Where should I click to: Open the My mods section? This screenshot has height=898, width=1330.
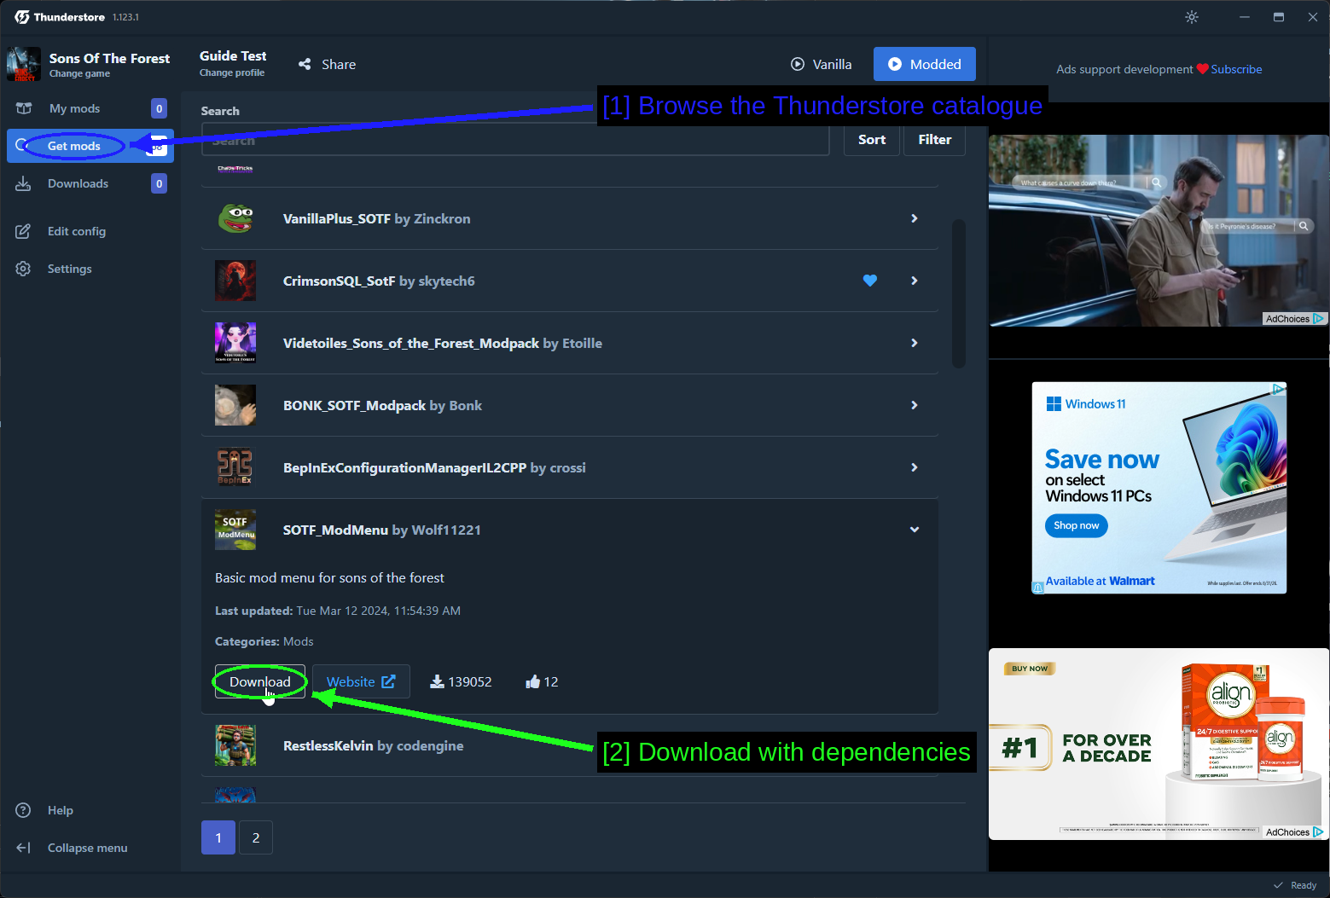pyautogui.click(x=90, y=108)
